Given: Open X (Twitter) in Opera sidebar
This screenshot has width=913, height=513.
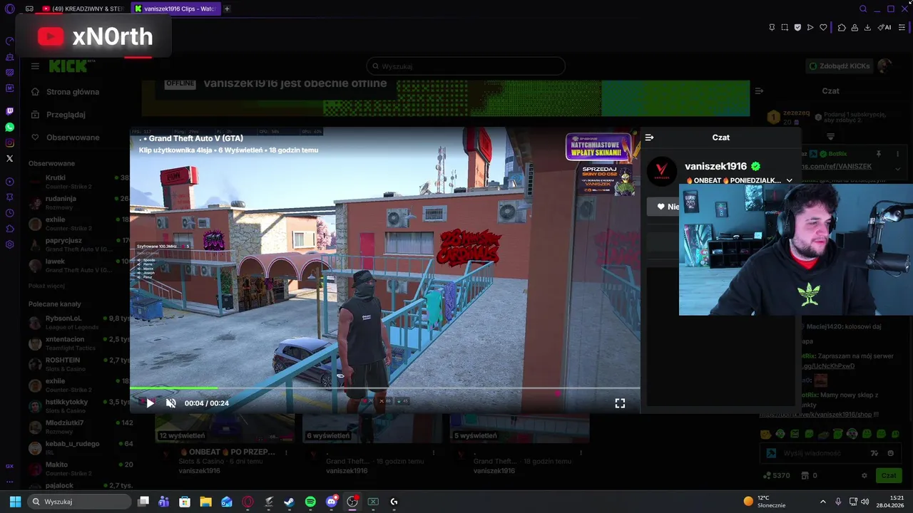Looking at the screenshot, I should point(9,158).
